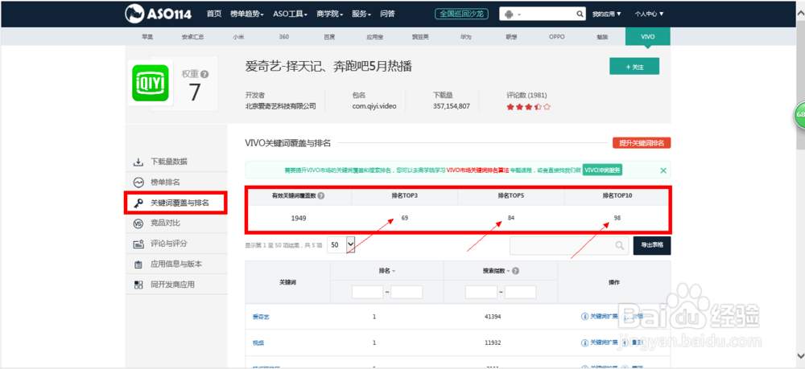Expand the 榜单趋势 menu
The width and height of the screenshot is (805, 369).
[247, 14]
